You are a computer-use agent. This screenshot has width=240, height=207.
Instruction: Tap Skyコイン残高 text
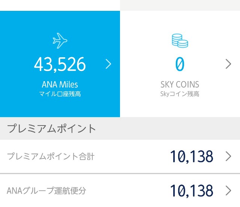click(180, 94)
